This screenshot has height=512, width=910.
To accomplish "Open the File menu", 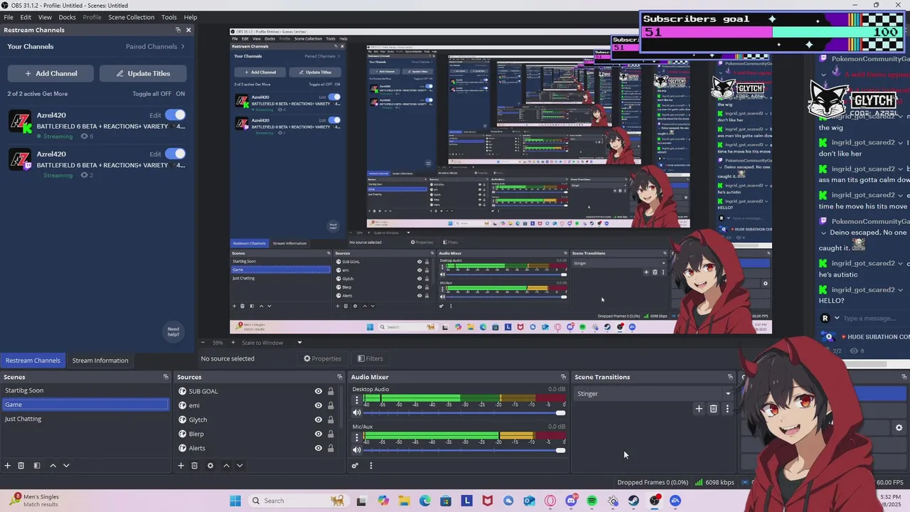I will (9, 17).
